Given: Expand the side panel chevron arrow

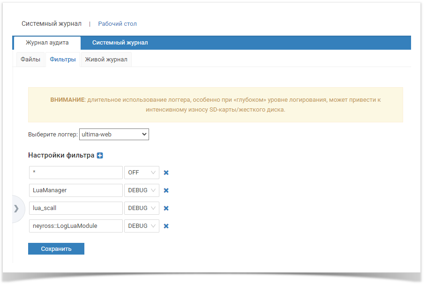Looking at the screenshot, I should pos(16,209).
